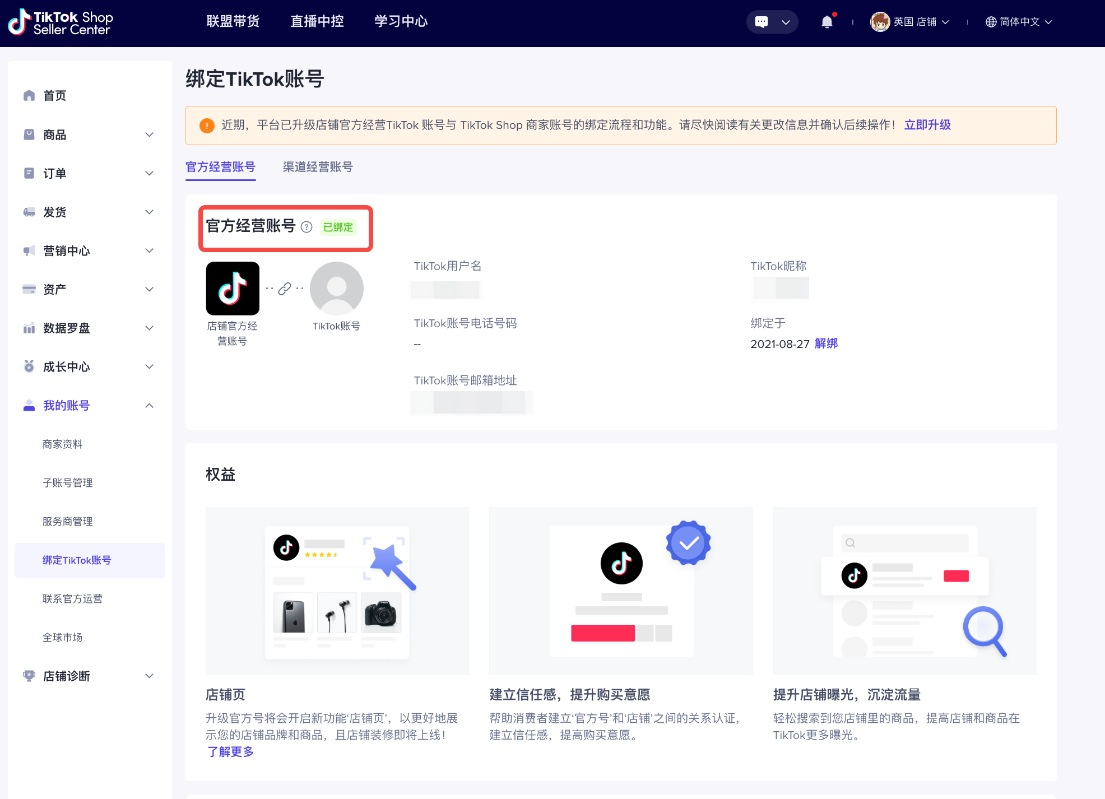This screenshot has width=1105, height=799.
Task: Click the TikTok Shop Seller Center logo
Action: pos(61,22)
